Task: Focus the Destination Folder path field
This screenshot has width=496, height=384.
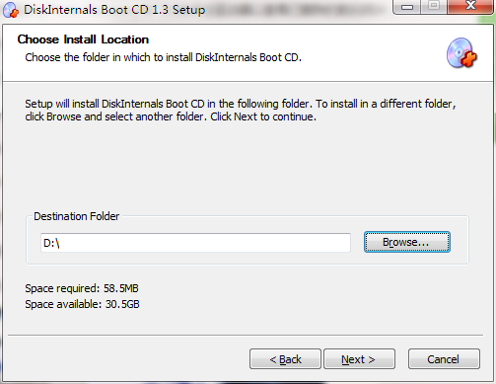Action: pyautogui.click(x=195, y=243)
